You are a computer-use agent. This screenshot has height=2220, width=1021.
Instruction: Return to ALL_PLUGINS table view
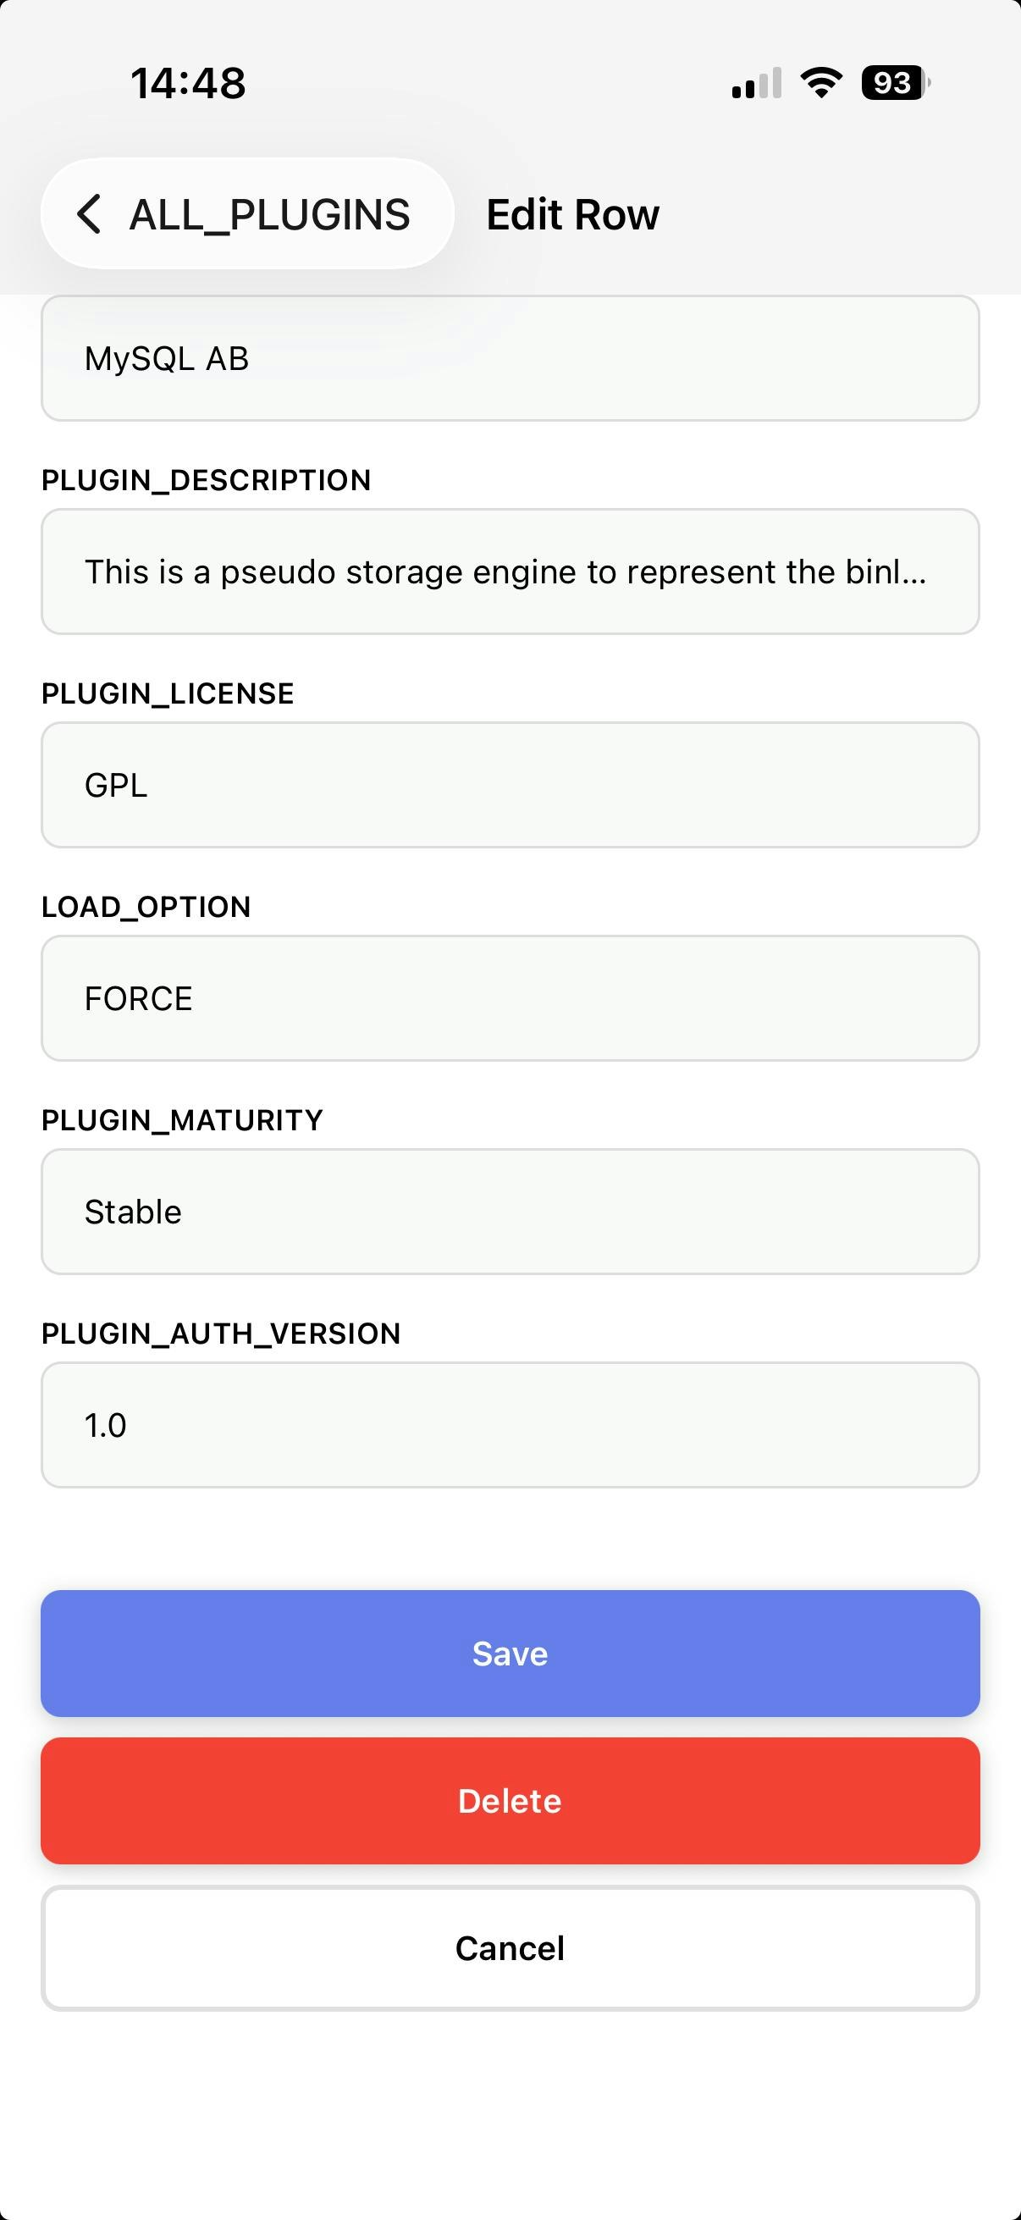pyautogui.click(x=246, y=213)
